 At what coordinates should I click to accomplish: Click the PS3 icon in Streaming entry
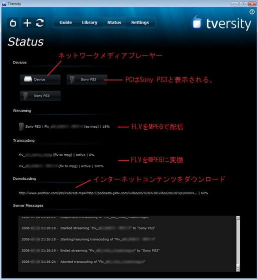click(x=21, y=126)
